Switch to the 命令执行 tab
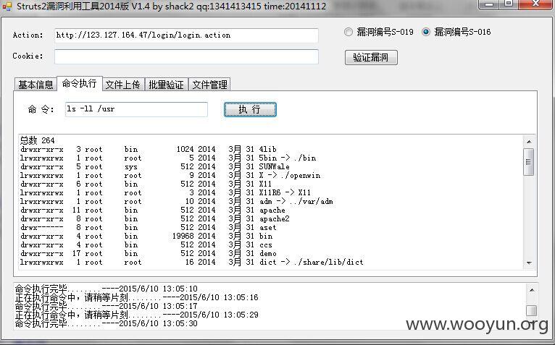Viewport: 555px width, 345px height. coord(79,83)
